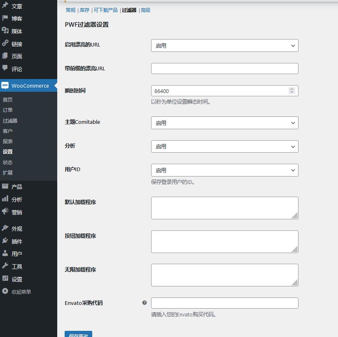338x337 pixels.
Task: Grab resize handle of 默认加载程序 textarea
Action: [x=295, y=216]
